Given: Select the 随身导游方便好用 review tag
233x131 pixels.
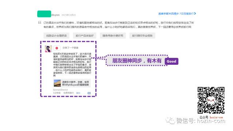Looking at the screenshot, I should click(x=113, y=36).
